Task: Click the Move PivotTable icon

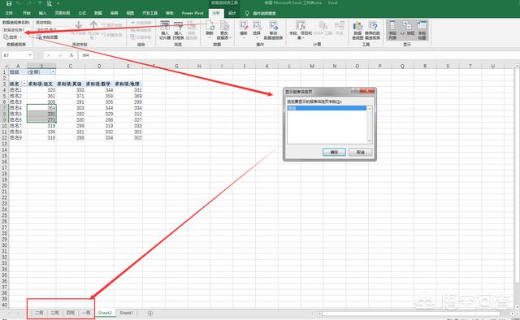Action: [x=273, y=30]
